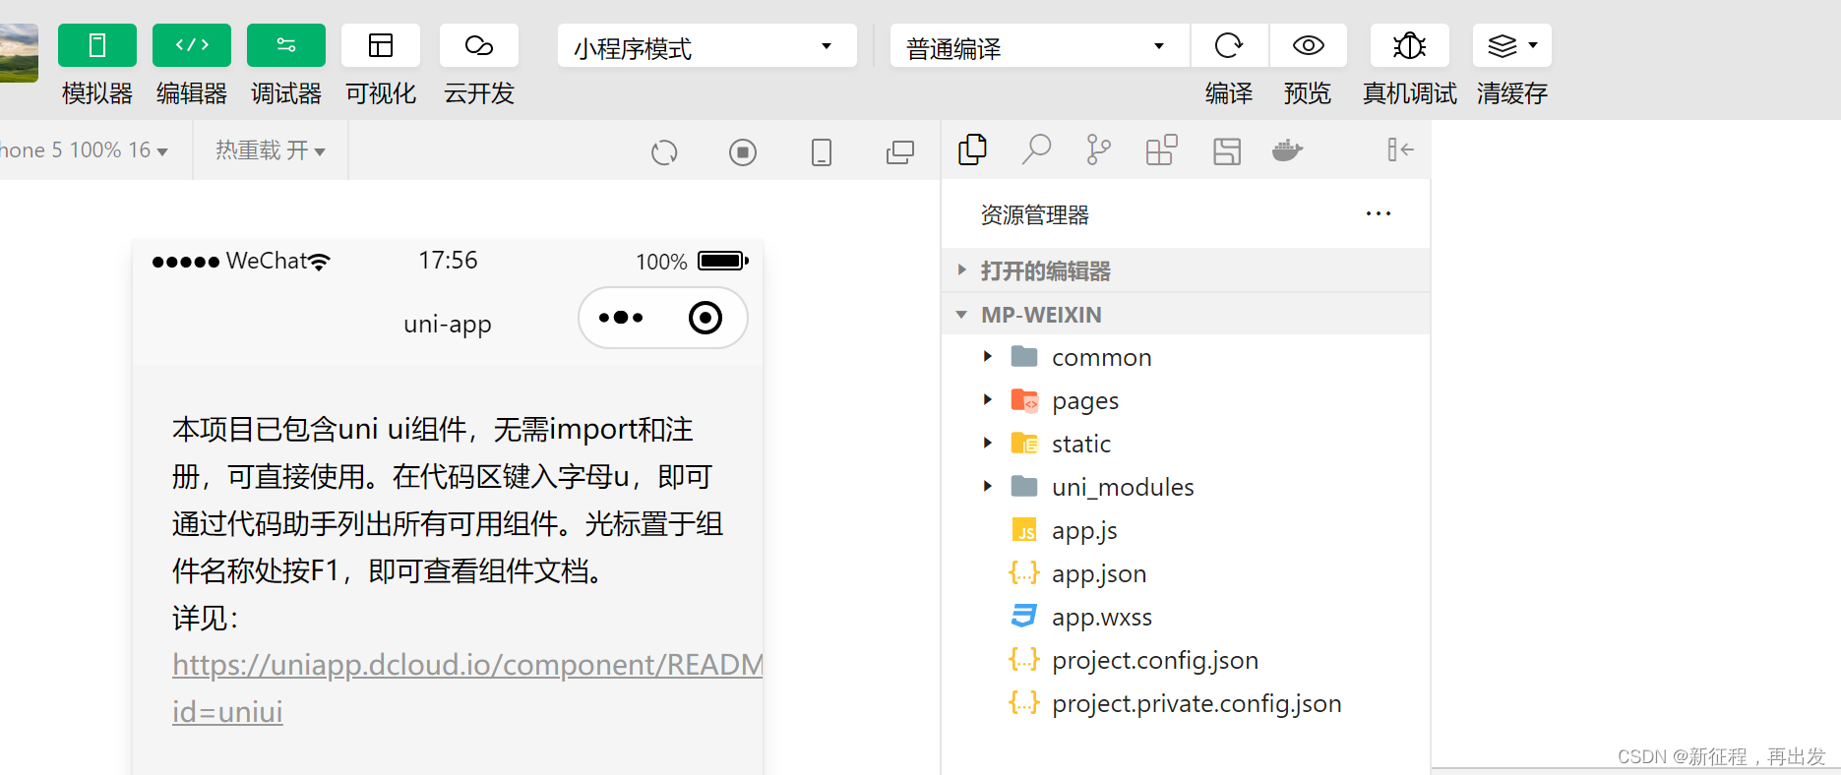
Task: Click the 云开发 label
Action: [x=479, y=93]
